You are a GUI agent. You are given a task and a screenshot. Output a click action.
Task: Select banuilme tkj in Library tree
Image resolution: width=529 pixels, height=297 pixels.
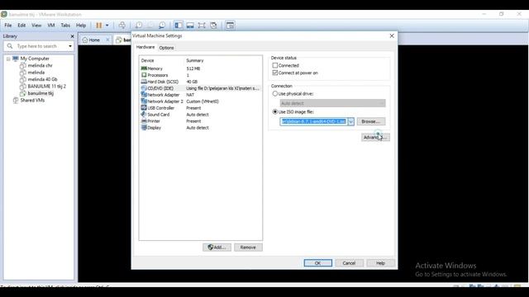click(x=41, y=93)
